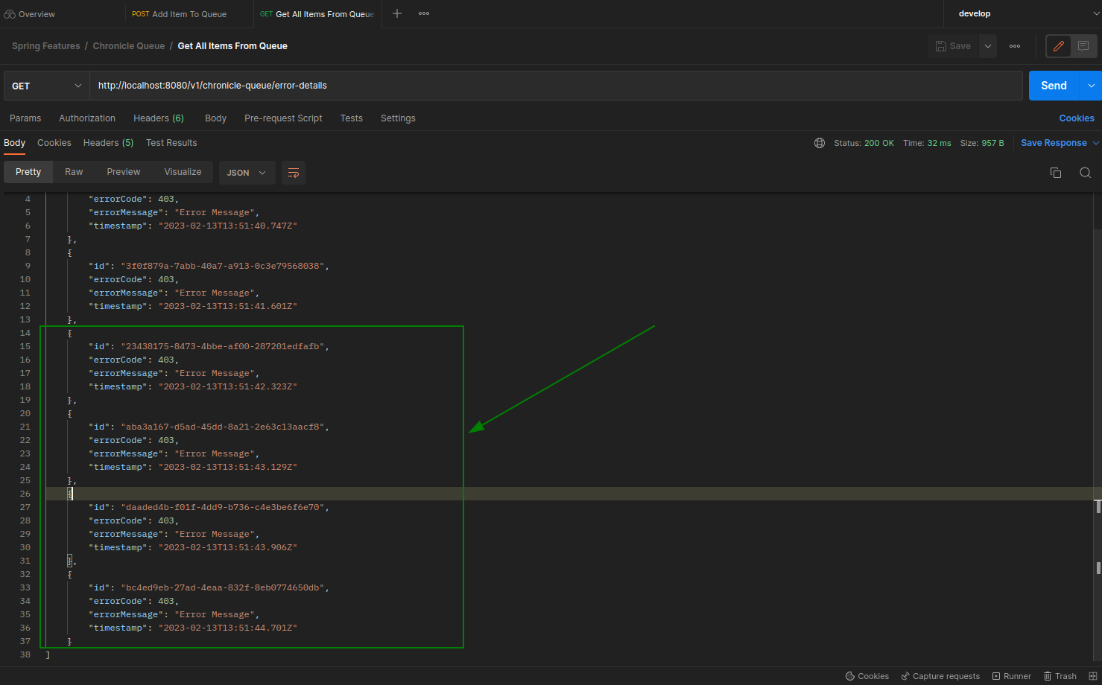
Task: Switch response view to Raw
Action: (x=74, y=172)
